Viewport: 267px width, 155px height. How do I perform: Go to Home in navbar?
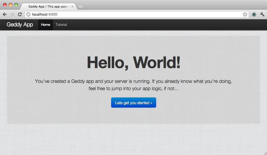(46, 25)
